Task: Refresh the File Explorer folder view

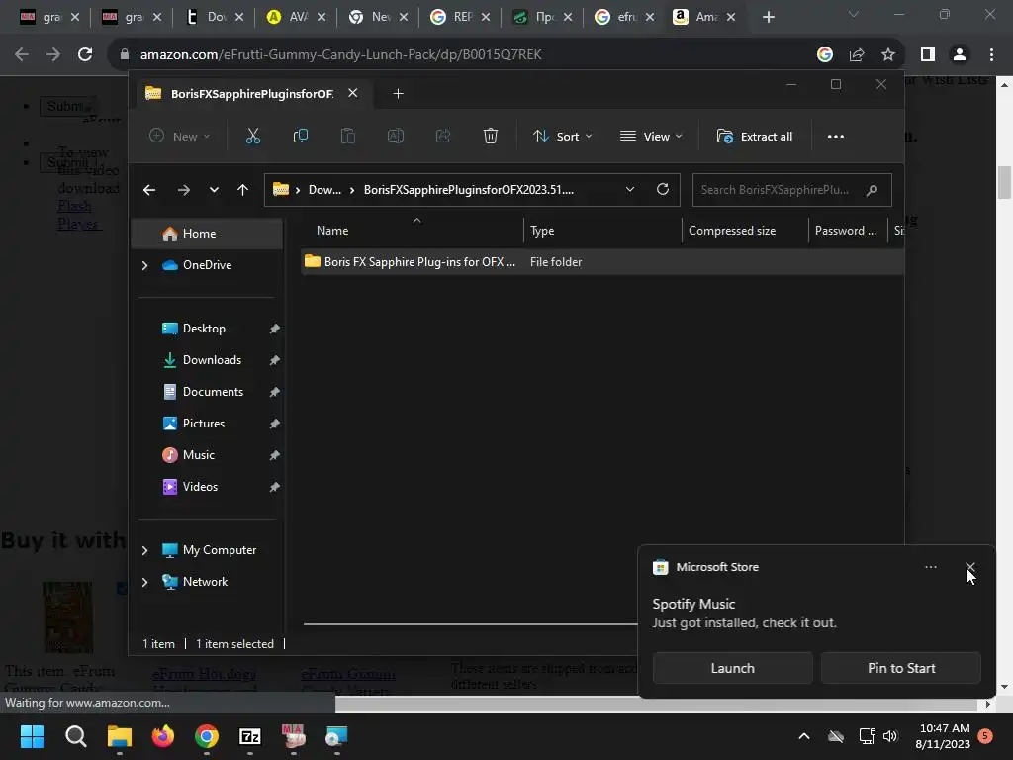Action: coord(662,189)
